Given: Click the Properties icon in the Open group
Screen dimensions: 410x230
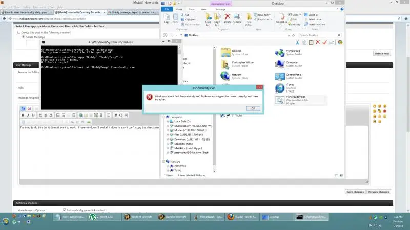Looking at the screenshot, I should pos(281,17).
